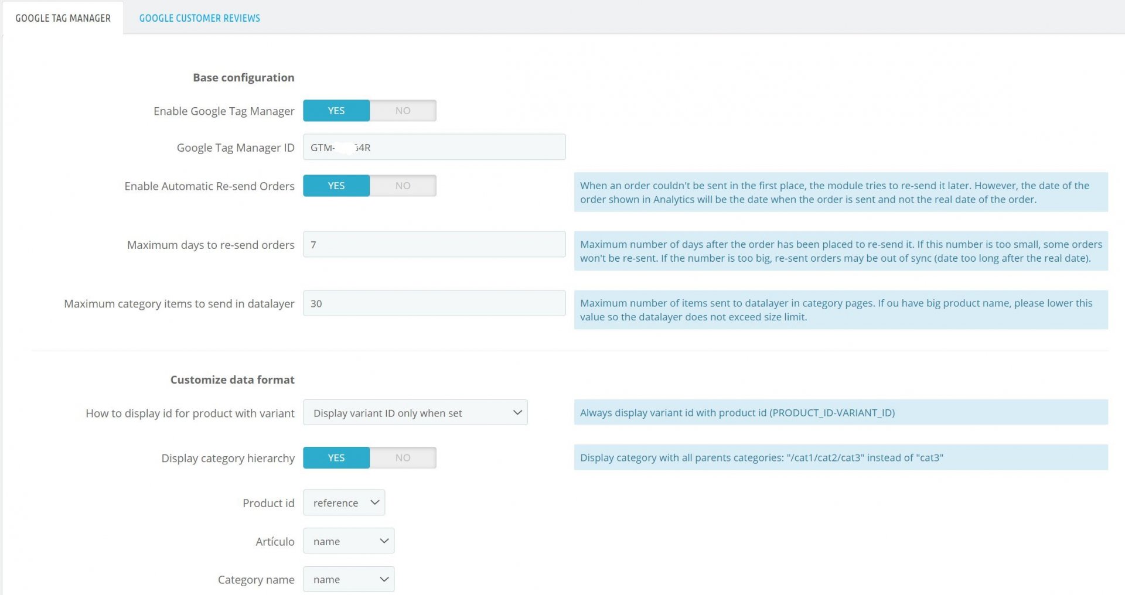Edit the maximum category items field
This screenshot has height=595, width=1125.
coord(434,303)
